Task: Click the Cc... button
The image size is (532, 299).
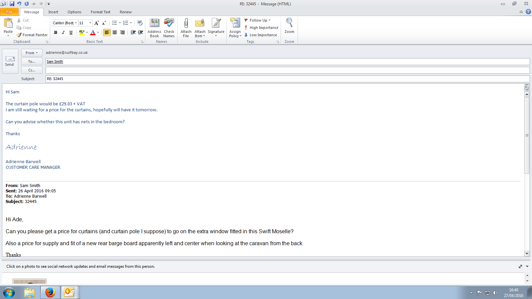Action: tap(32, 70)
